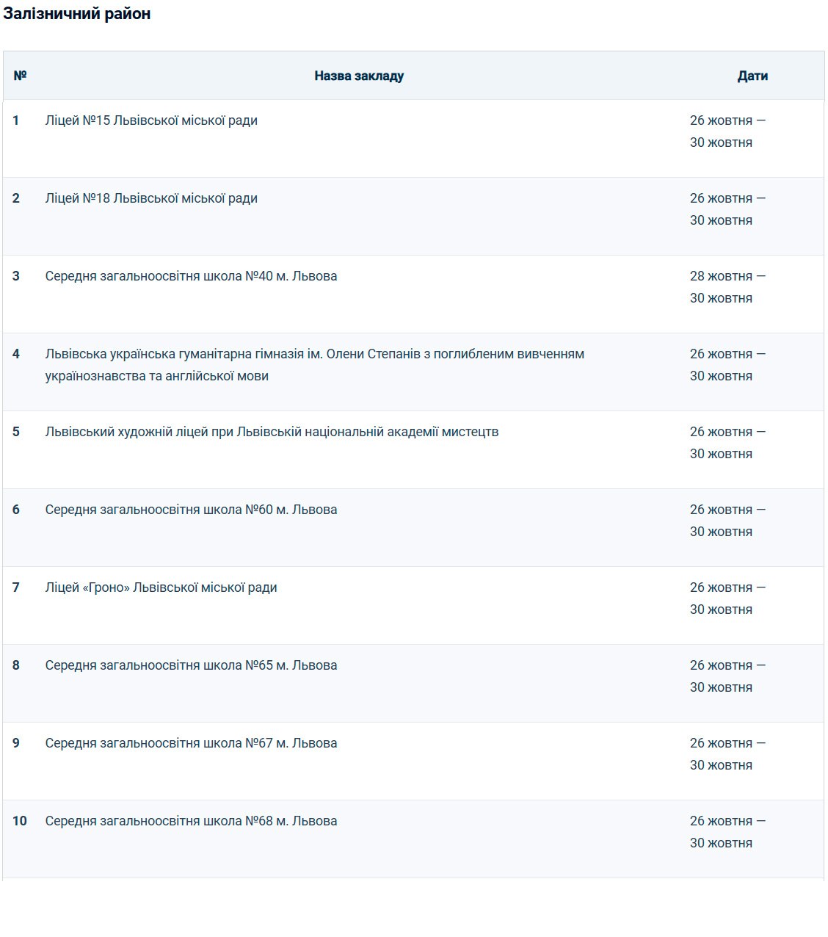This screenshot has height=937, width=828.
Task: Click row number 10 in the table
Action: pos(20,821)
